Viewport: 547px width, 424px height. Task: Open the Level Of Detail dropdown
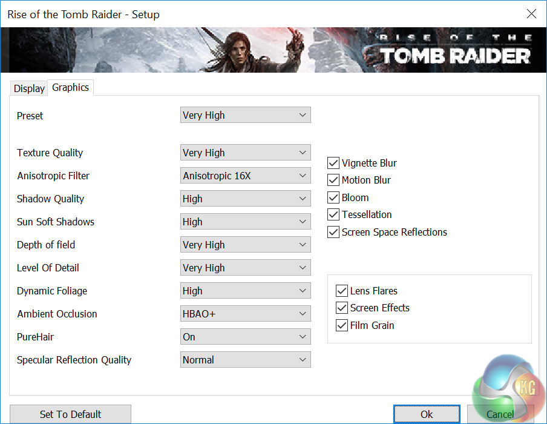245,268
